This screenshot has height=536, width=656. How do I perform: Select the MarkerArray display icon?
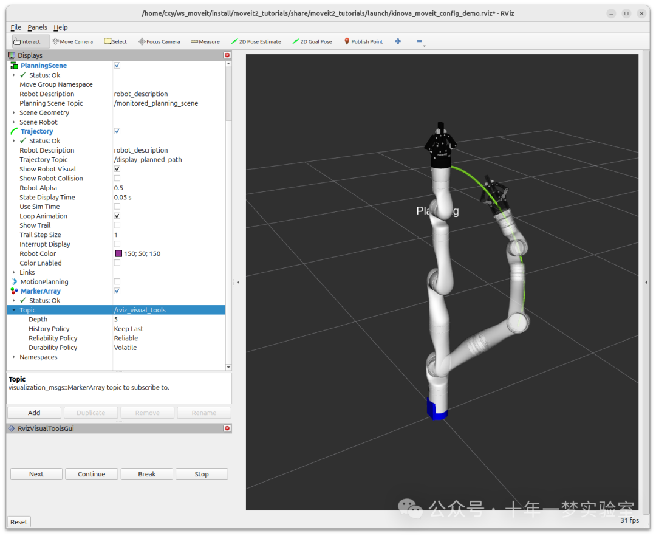tap(14, 291)
